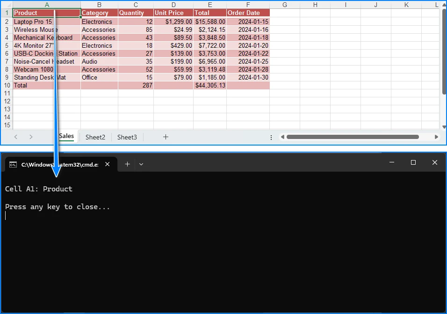Click the Order Date header cell
The image size is (447, 314).
pyautogui.click(x=248, y=13)
